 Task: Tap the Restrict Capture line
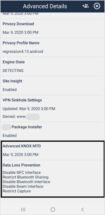click(17, 191)
